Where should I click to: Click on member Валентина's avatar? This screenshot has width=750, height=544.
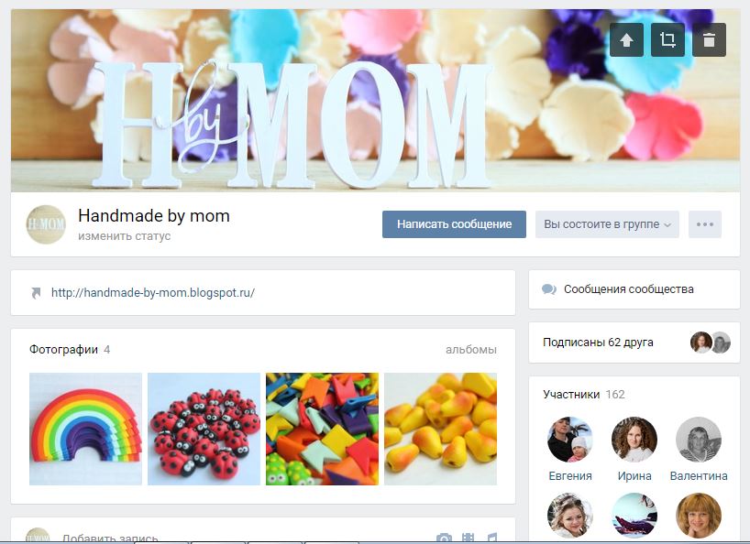699,440
